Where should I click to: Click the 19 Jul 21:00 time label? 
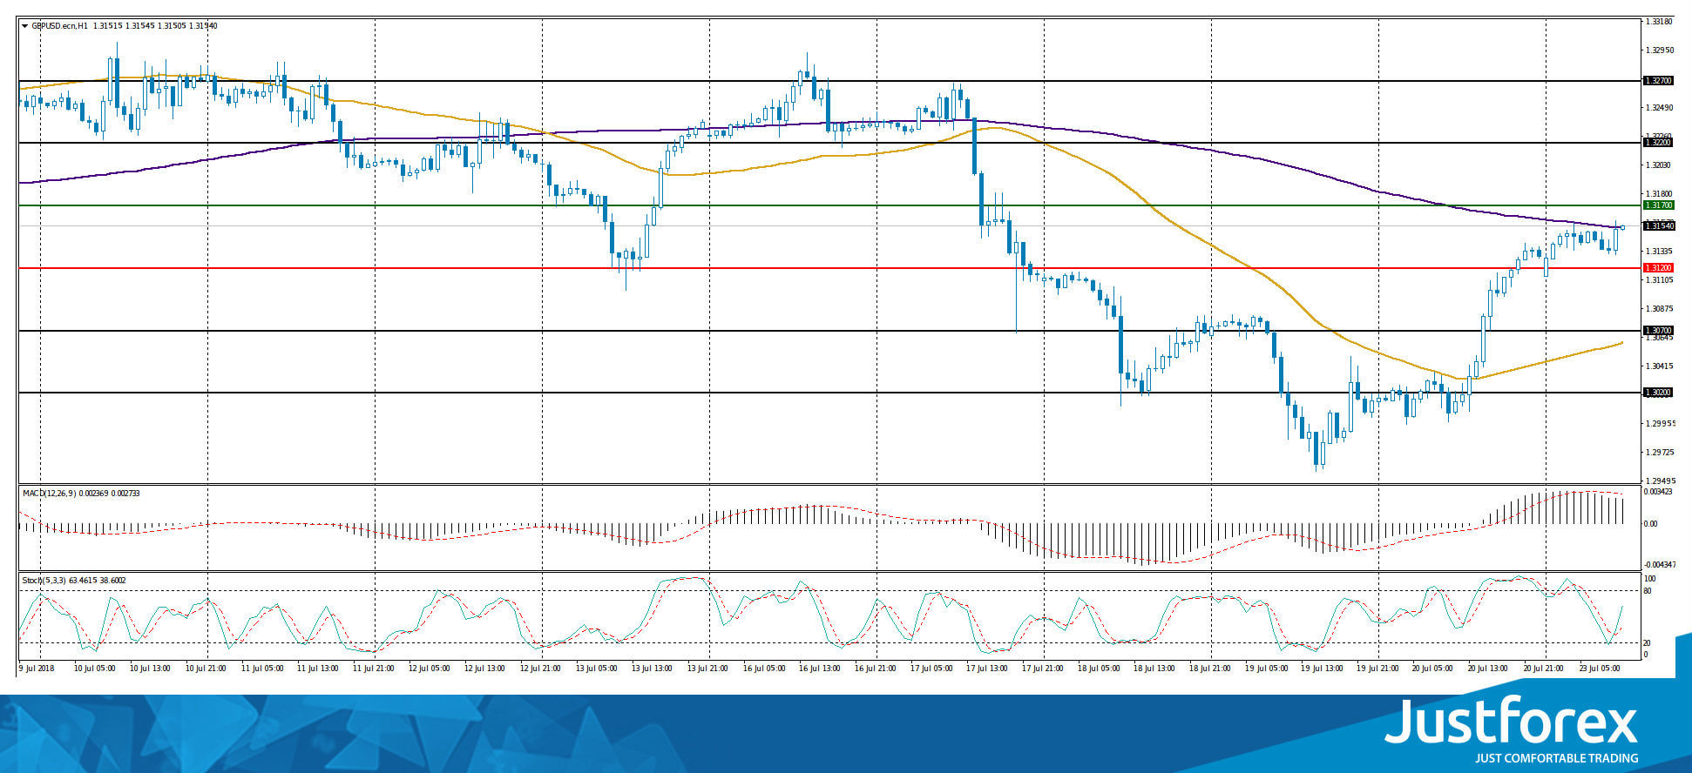tap(1377, 669)
